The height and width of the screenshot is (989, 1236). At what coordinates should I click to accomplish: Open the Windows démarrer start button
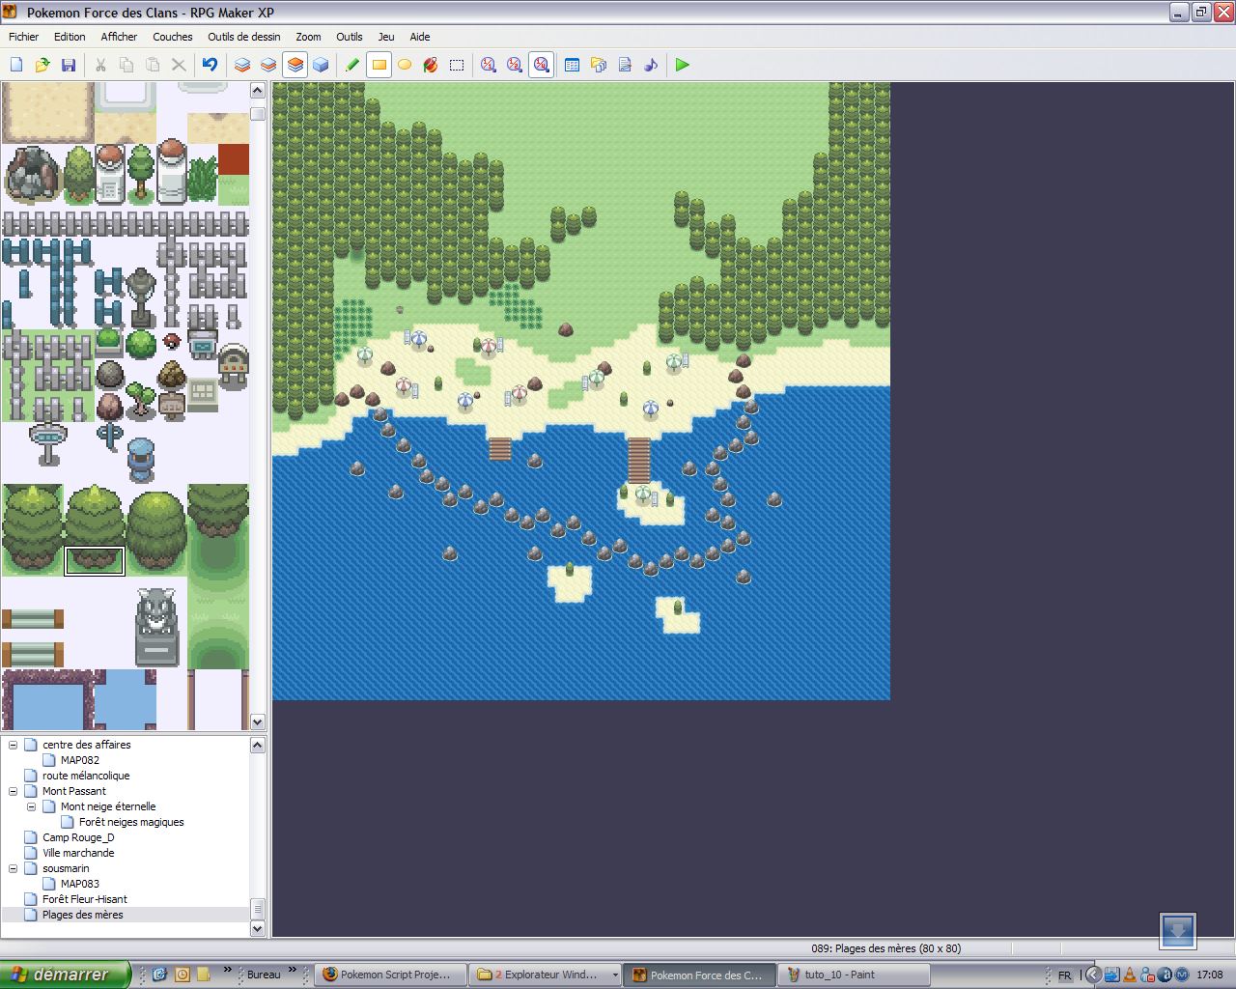tap(64, 975)
